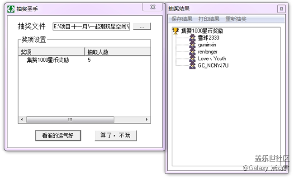
Task: Choose 重新抽奖 to redraw winners
Action: point(236,19)
